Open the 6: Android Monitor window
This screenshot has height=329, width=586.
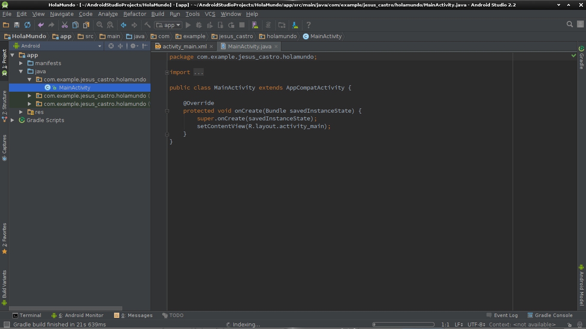point(77,315)
